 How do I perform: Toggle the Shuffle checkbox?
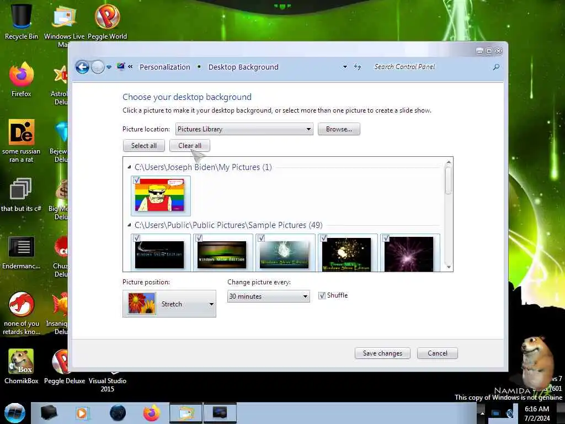322,296
